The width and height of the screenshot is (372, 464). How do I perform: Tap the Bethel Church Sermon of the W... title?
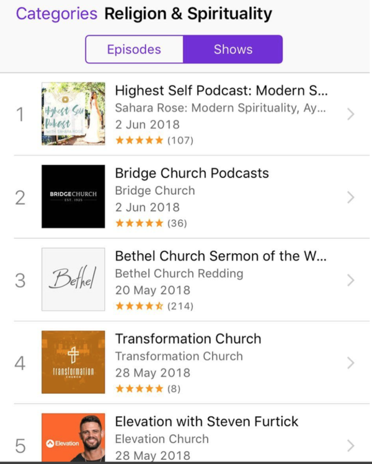pos(221,256)
